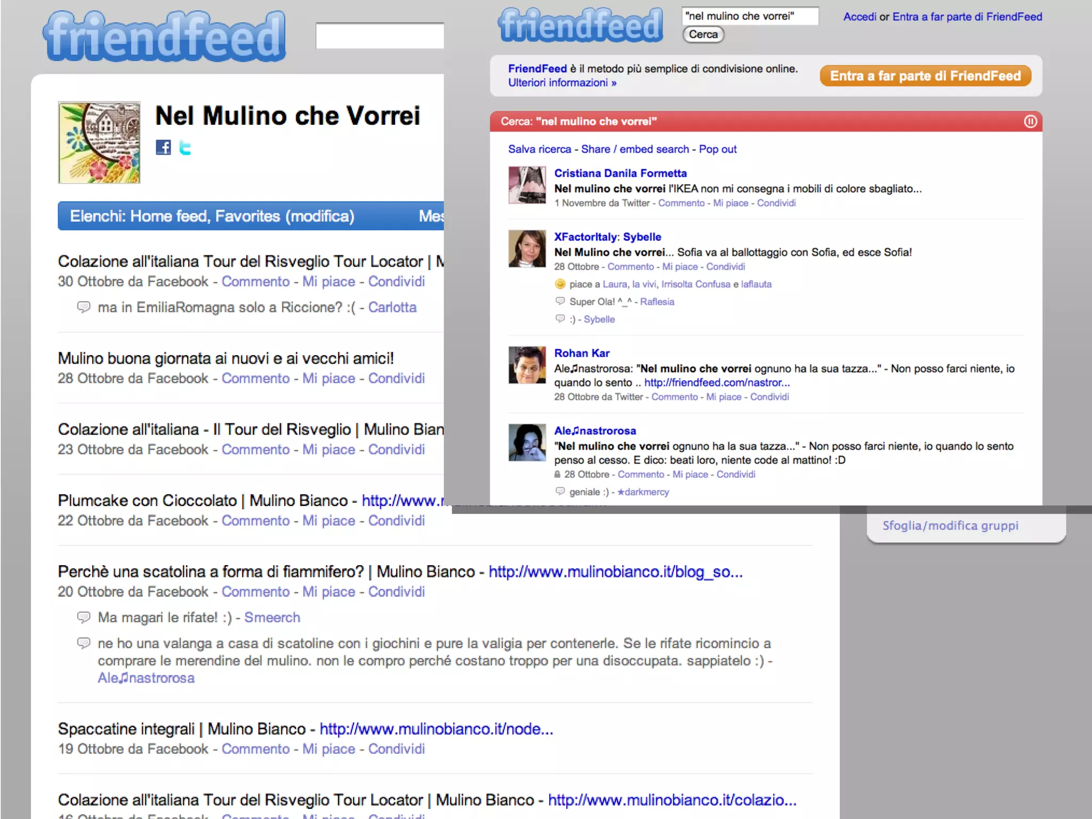Click the Salva ricerca link
The image size is (1092, 819).
click(540, 149)
